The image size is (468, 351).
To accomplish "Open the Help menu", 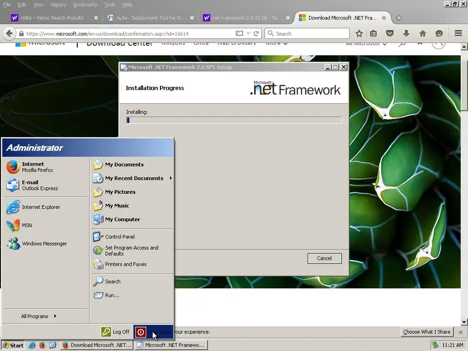I will coord(127,5).
